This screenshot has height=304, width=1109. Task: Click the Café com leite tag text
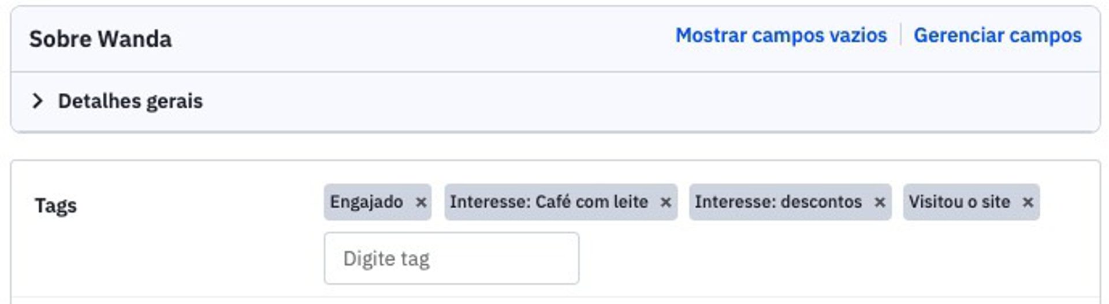[x=591, y=202]
